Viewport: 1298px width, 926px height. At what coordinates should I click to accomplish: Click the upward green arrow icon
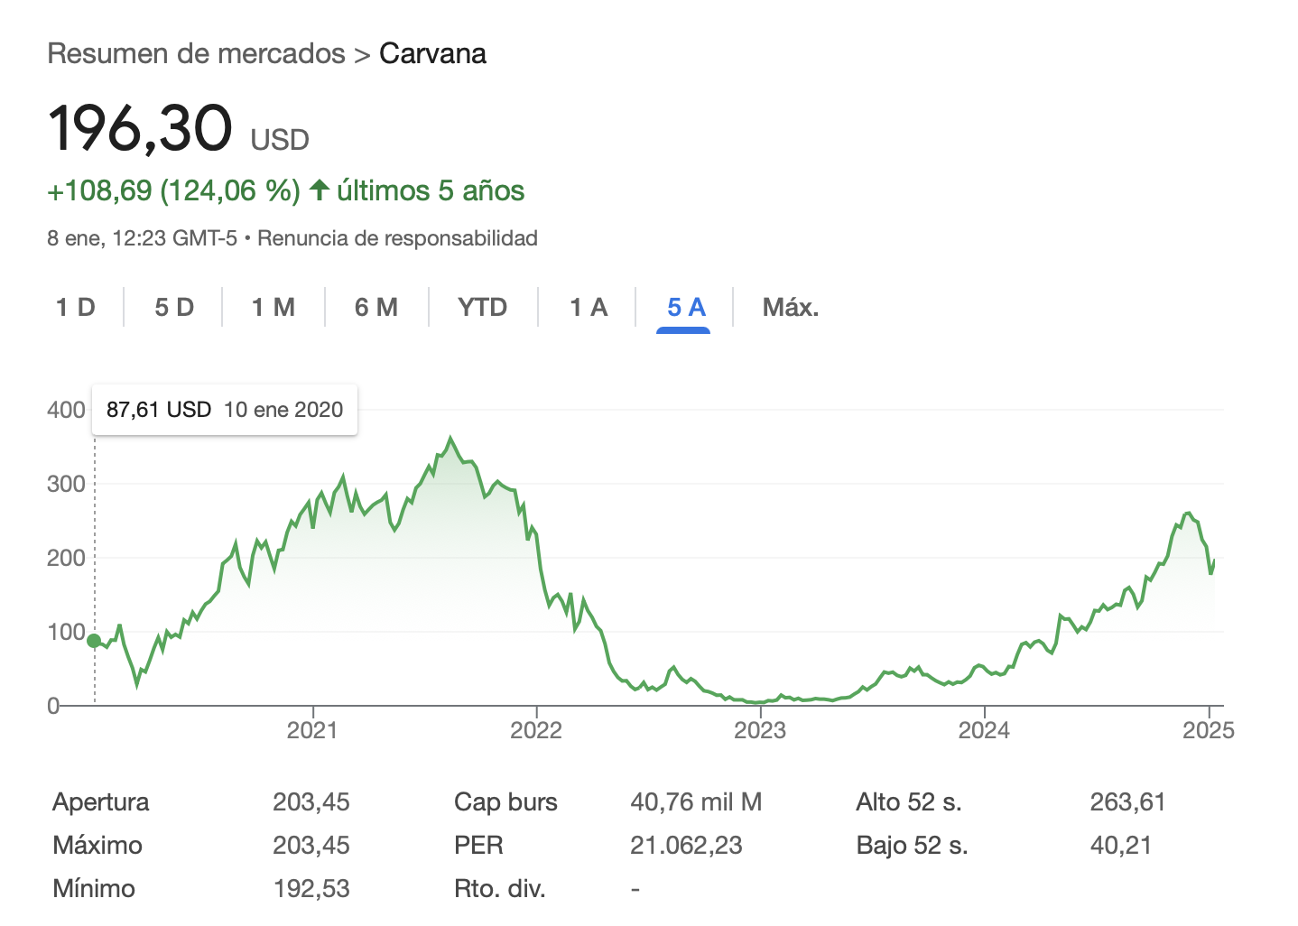319,190
